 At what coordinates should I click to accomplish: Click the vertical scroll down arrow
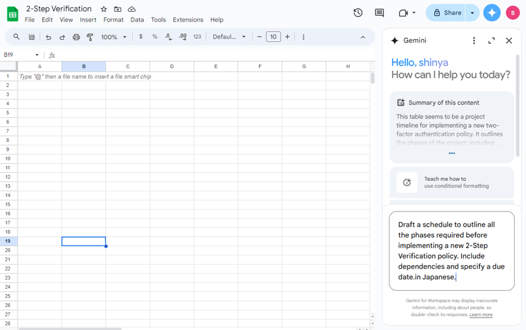(372, 323)
